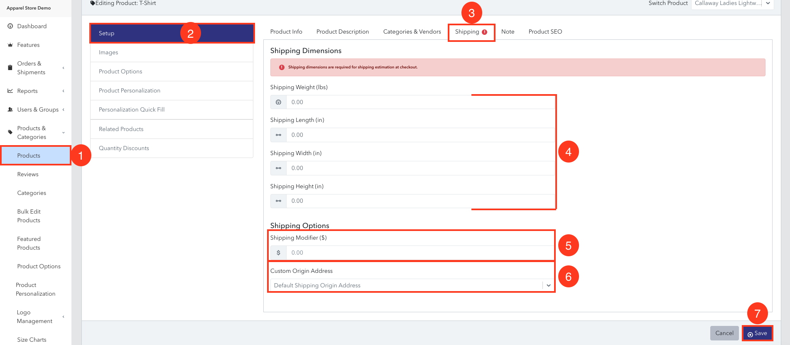Open Bulk Edit Products sidebar link

29,216
